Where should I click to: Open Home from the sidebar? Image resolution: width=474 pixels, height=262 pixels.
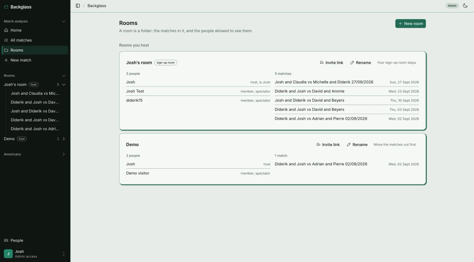click(x=35, y=30)
